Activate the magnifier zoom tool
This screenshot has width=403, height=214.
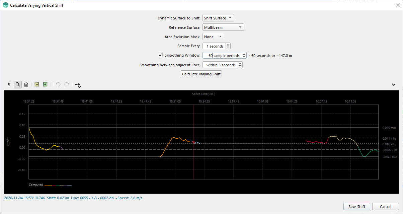[x=18, y=85]
